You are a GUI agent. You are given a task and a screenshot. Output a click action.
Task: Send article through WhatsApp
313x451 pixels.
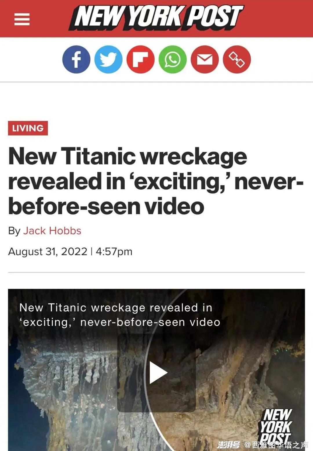173,59
